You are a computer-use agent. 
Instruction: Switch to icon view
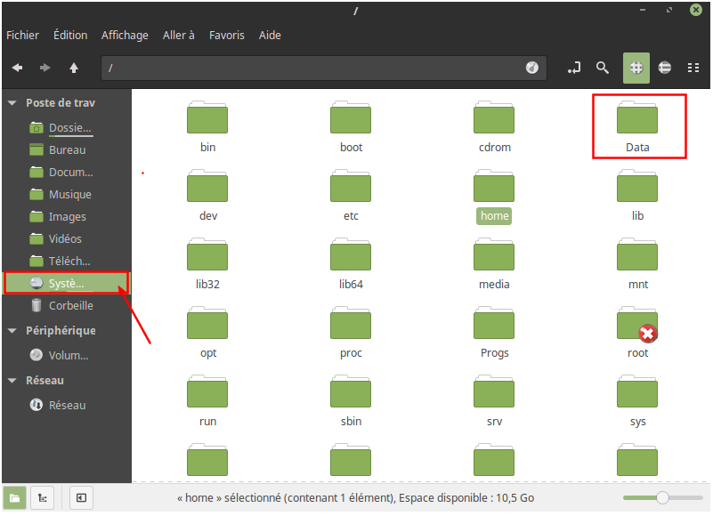636,68
